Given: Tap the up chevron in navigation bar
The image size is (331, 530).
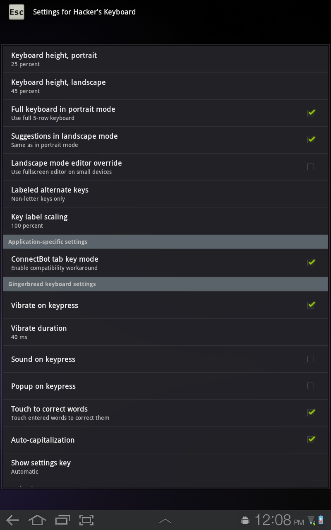Looking at the screenshot, I should pyautogui.click(x=165, y=521).
